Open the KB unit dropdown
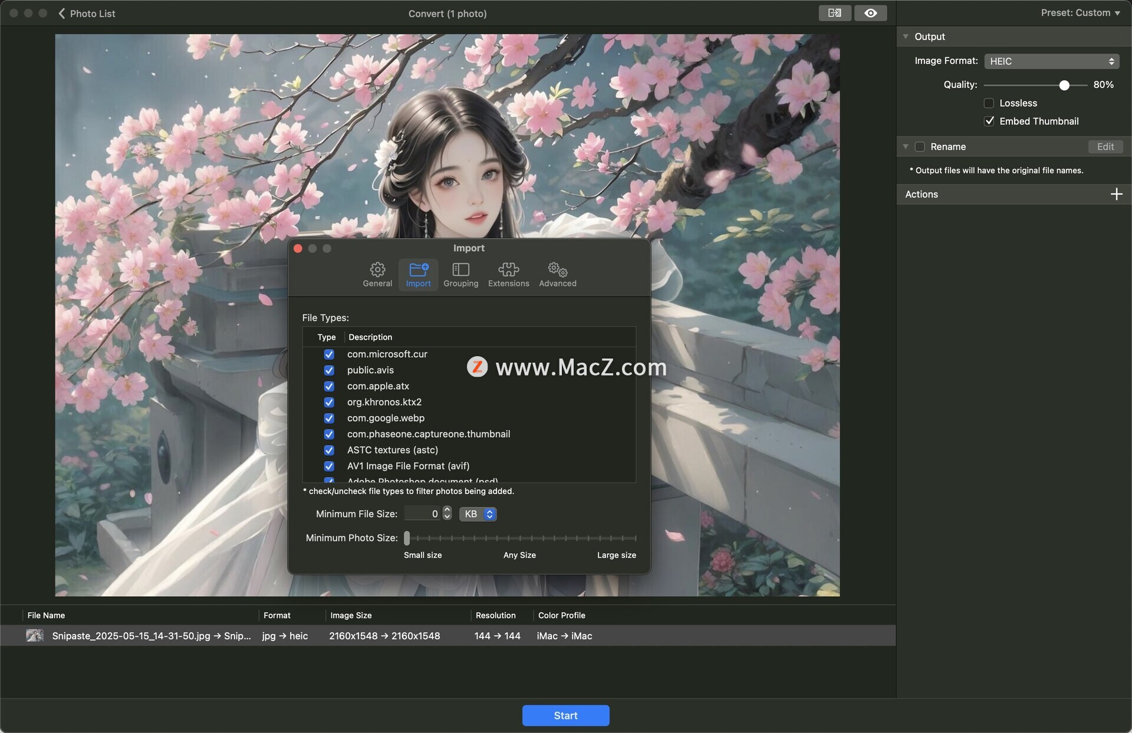1132x733 pixels. pyautogui.click(x=478, y=514)
